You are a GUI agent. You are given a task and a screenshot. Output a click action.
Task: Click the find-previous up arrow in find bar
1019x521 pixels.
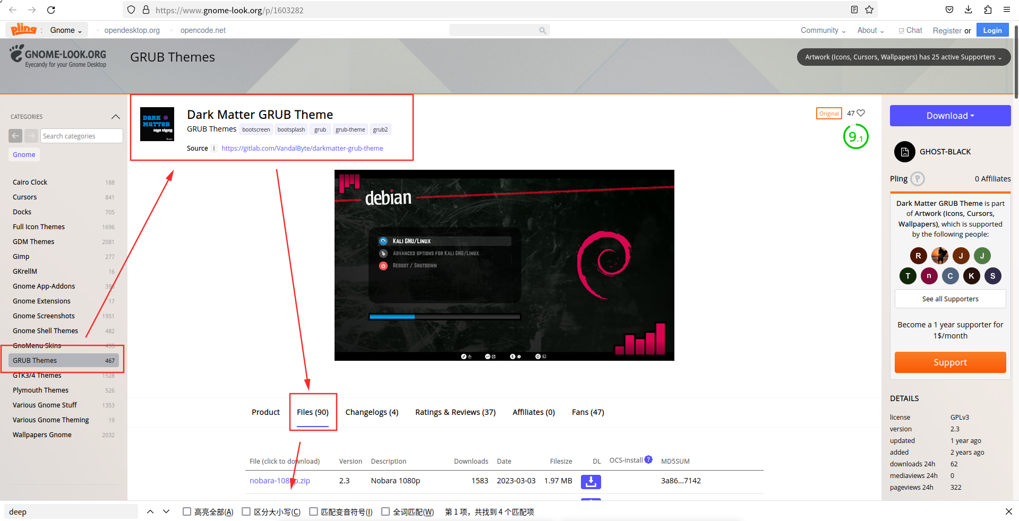150,511
